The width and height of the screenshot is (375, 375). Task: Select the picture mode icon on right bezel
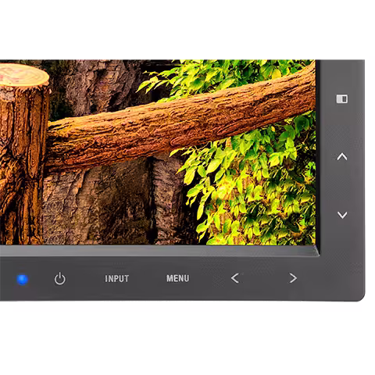tap(342, 99)
